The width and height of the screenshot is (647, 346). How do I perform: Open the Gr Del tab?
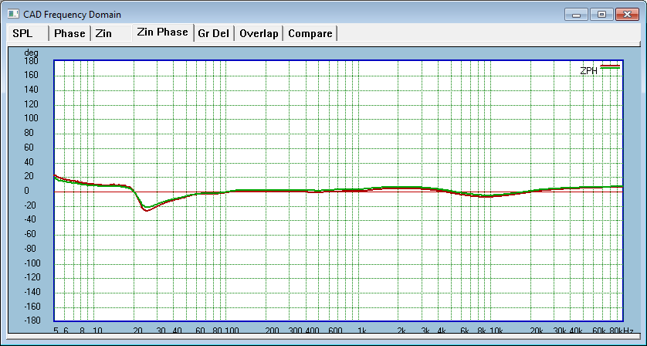point(214,33)
